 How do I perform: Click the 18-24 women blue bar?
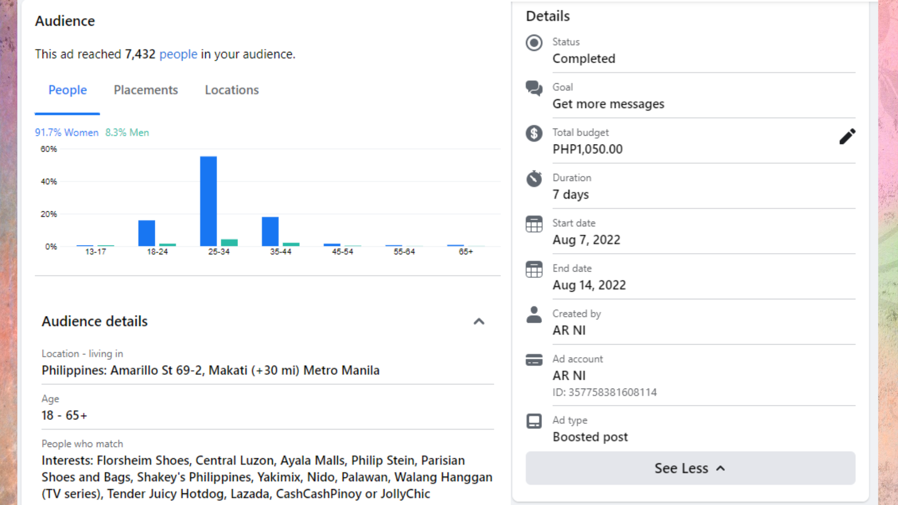(x=146, y=233)
